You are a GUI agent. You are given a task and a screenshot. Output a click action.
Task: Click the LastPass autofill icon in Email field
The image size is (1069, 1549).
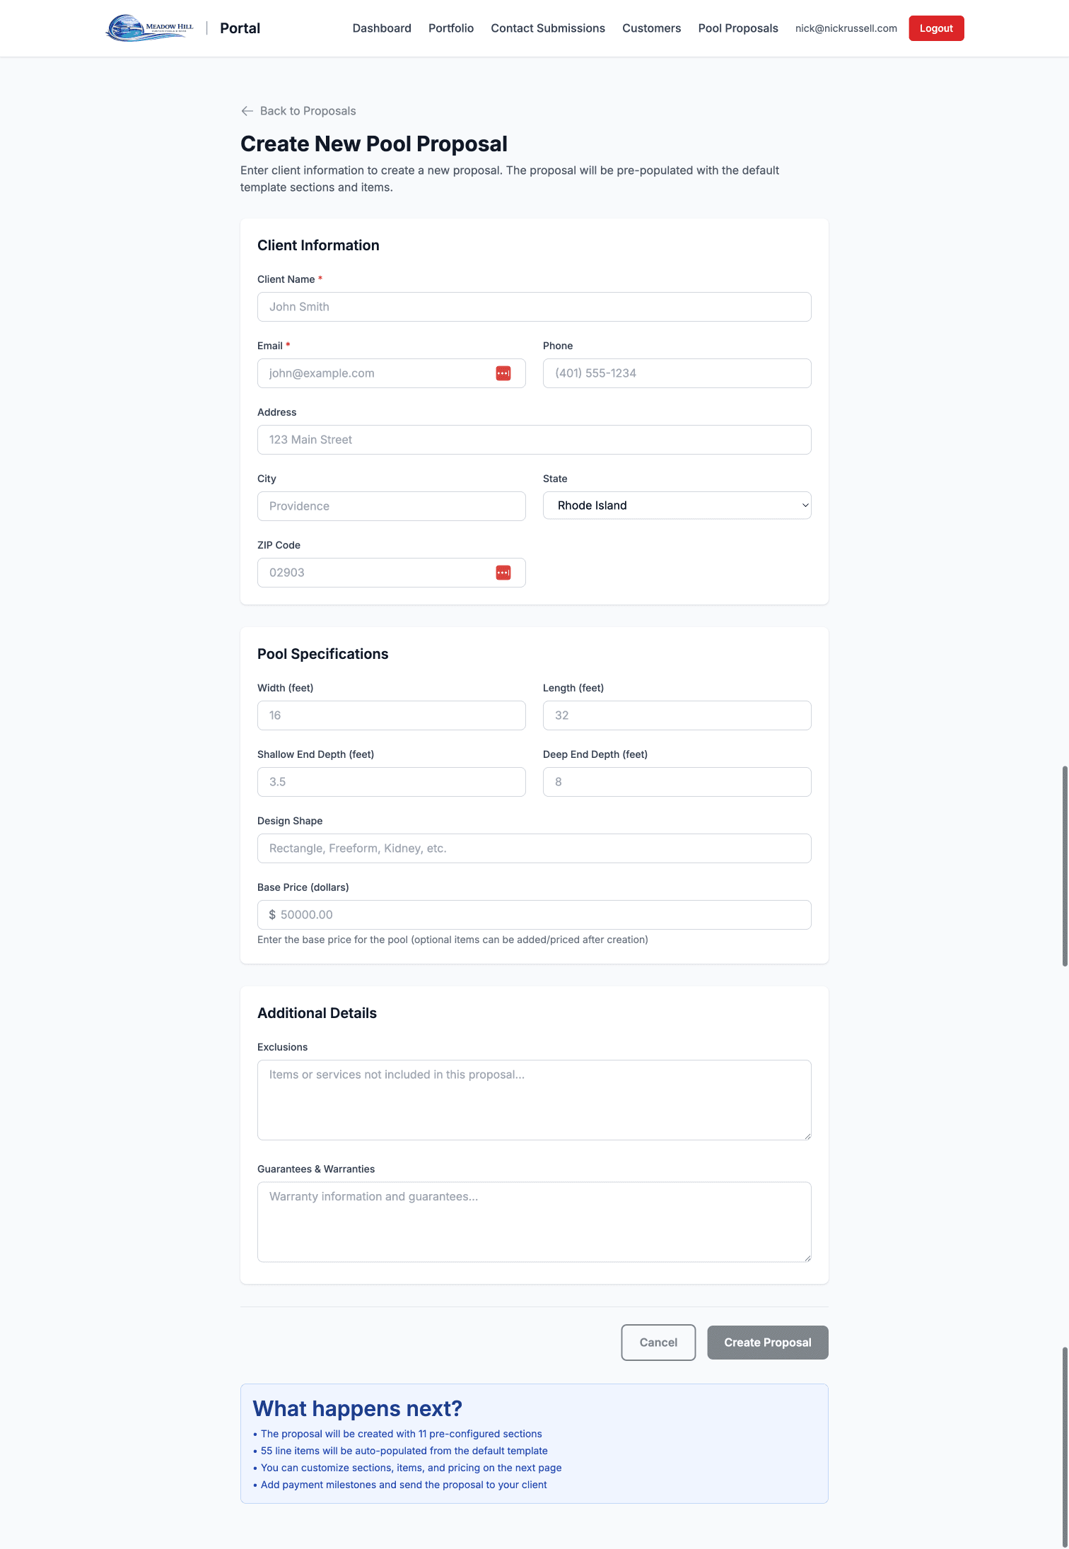point(503,373)
